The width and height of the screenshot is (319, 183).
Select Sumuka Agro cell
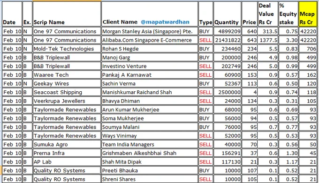click(67, 145)
